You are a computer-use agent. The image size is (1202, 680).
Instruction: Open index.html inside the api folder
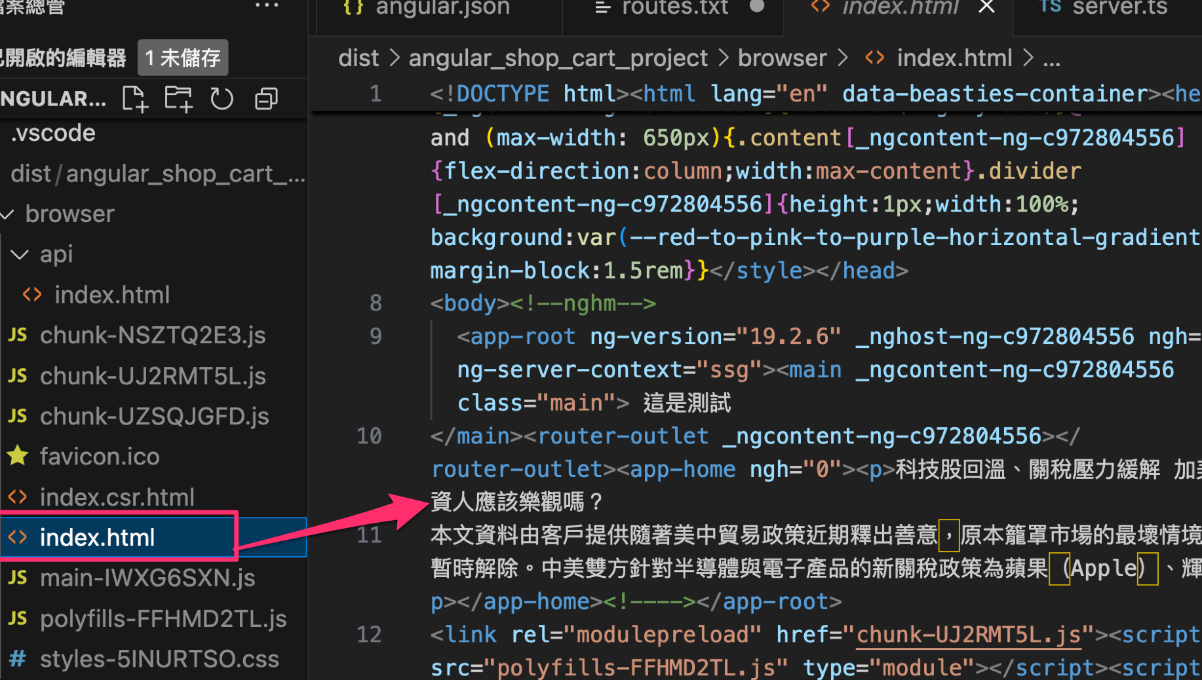click(112, 295)
